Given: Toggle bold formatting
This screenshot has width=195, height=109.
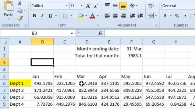Looking at the screenshot, I should (x=34, y=16).
